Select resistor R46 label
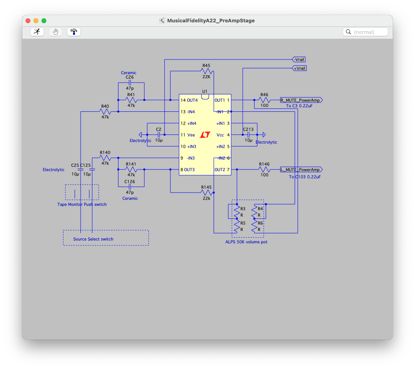The width and height of the screenshot is (415, 369). [264, 95]
